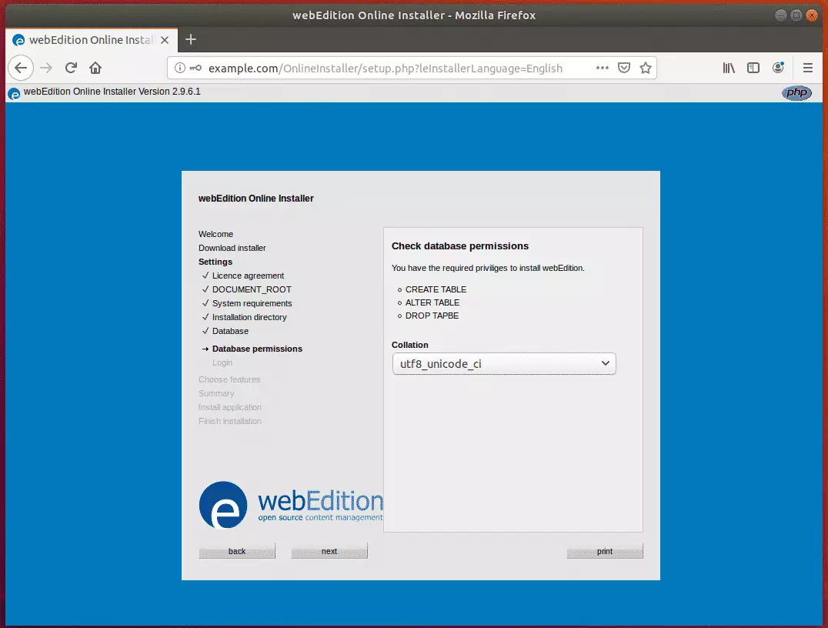This screenshot has height=628, width=828.
Task: Select the System requirements step
Action: point(252,303)
